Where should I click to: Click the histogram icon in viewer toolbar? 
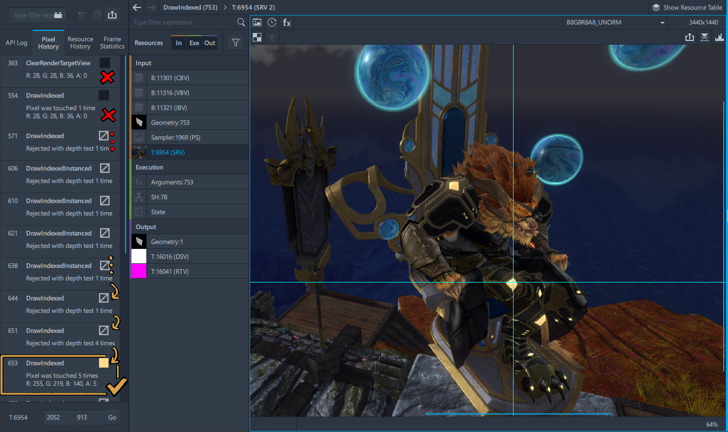click(x=719, y=37)
